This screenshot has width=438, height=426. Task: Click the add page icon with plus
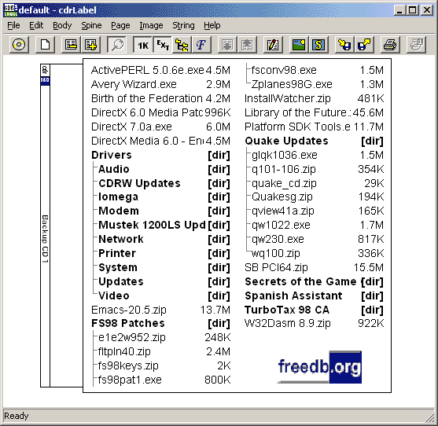[x=90, y=45]
